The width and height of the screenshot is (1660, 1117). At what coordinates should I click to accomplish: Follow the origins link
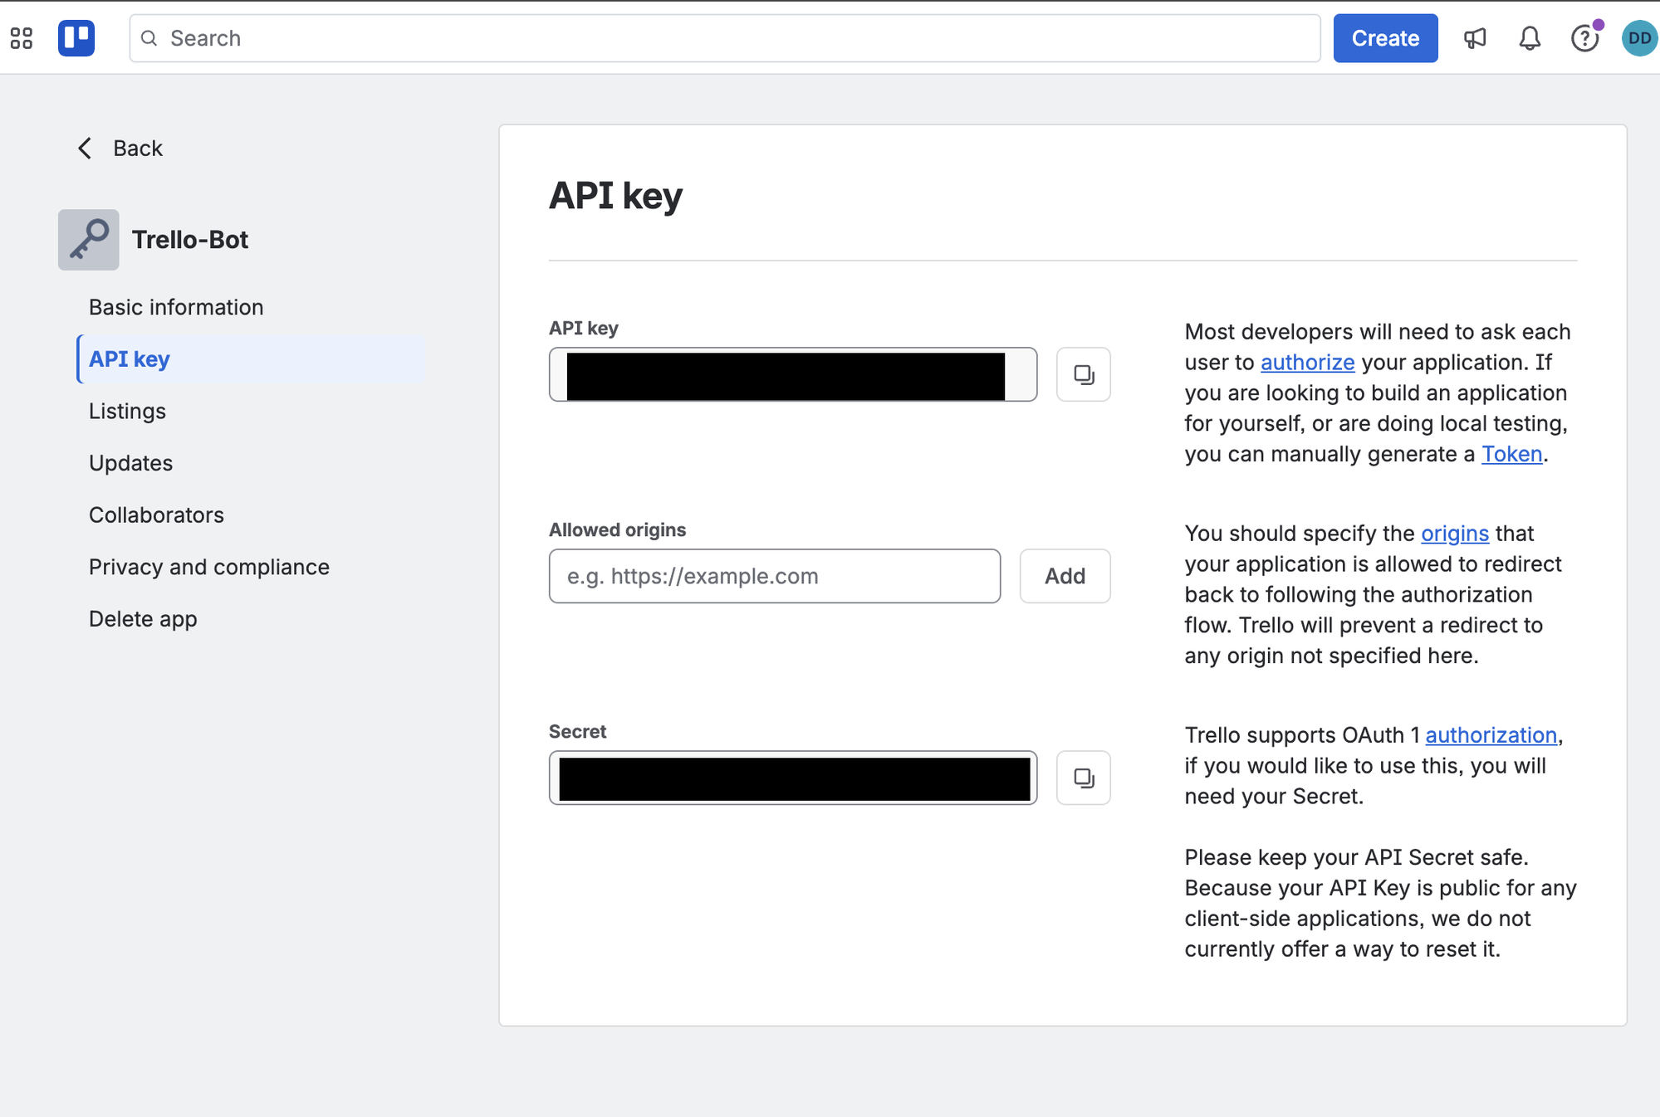[x=1455, y=533]
